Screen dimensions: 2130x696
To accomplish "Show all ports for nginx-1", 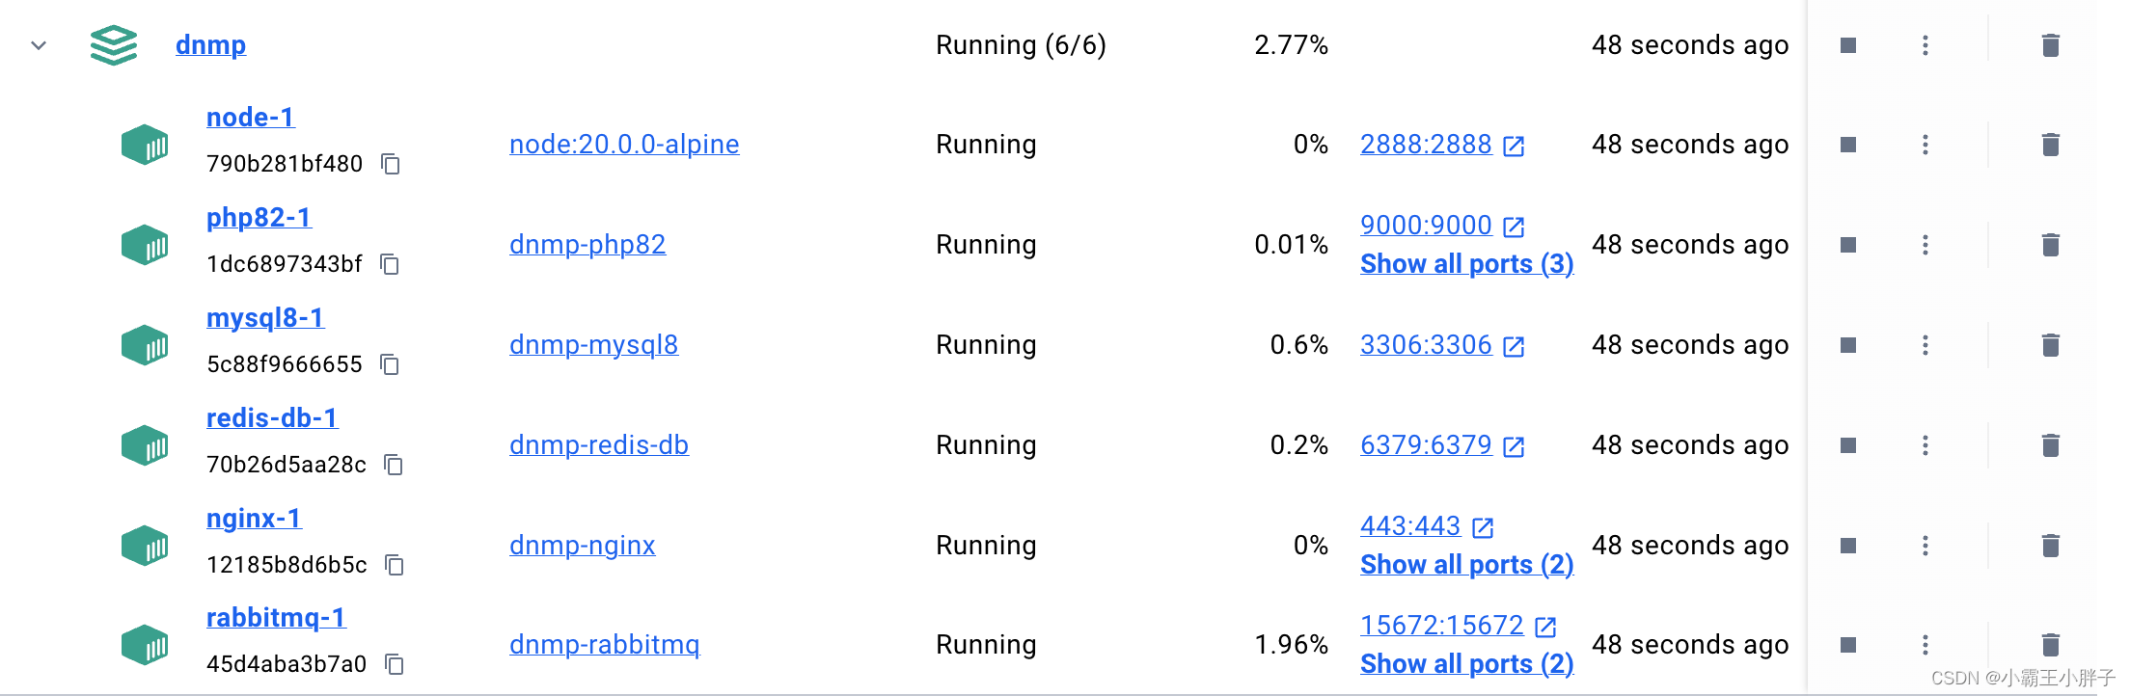I will (x=1466, y=564).
